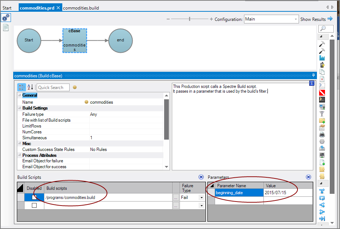Click the red square with white slash icon
The image size is (340, 229).
click(322, 93)
